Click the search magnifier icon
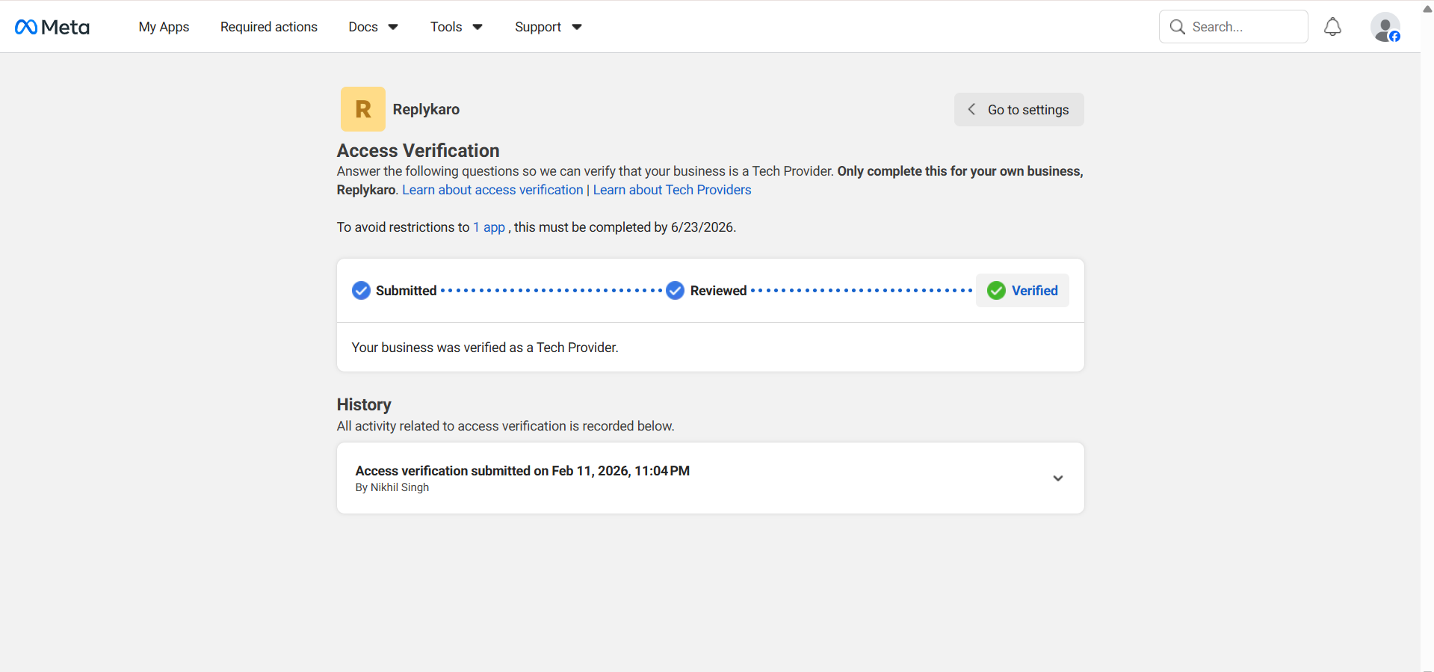 [x=1177, y=27]
